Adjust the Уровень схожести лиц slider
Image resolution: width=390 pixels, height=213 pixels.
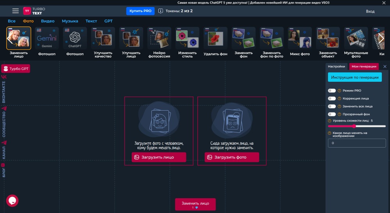[354, 126]
